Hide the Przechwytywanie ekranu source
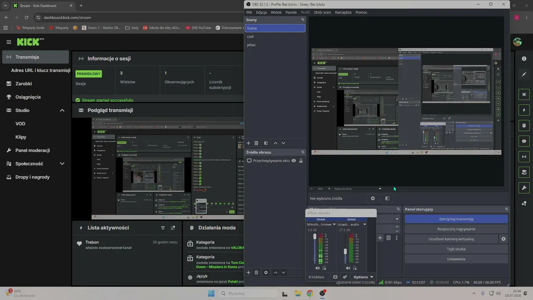Image resolution: width=533 pixels, height=300 pixels. [294, 161]
